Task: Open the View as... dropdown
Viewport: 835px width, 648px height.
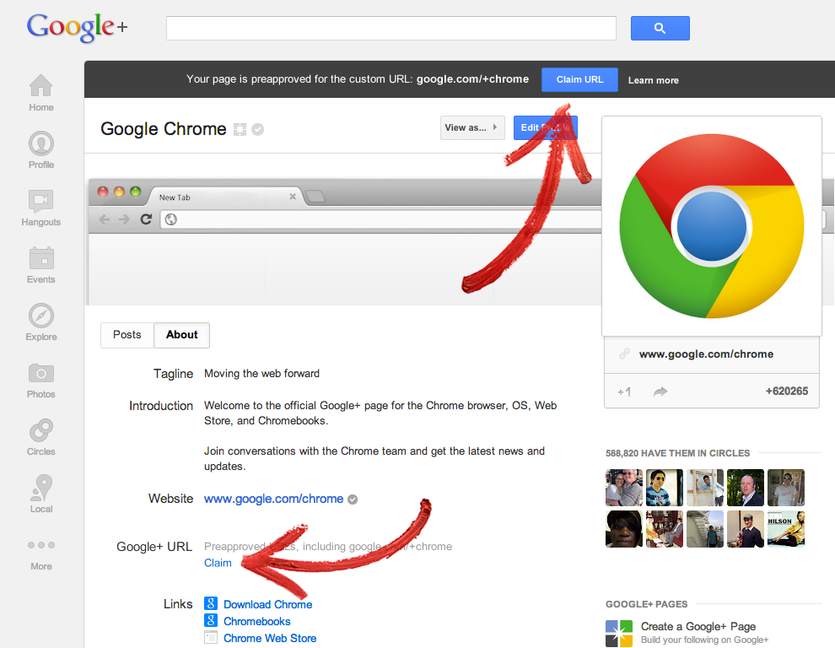Action: tap(471, 128)
